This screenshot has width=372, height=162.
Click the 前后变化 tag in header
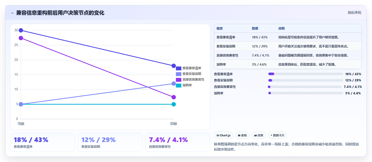[x=354, y=13]
